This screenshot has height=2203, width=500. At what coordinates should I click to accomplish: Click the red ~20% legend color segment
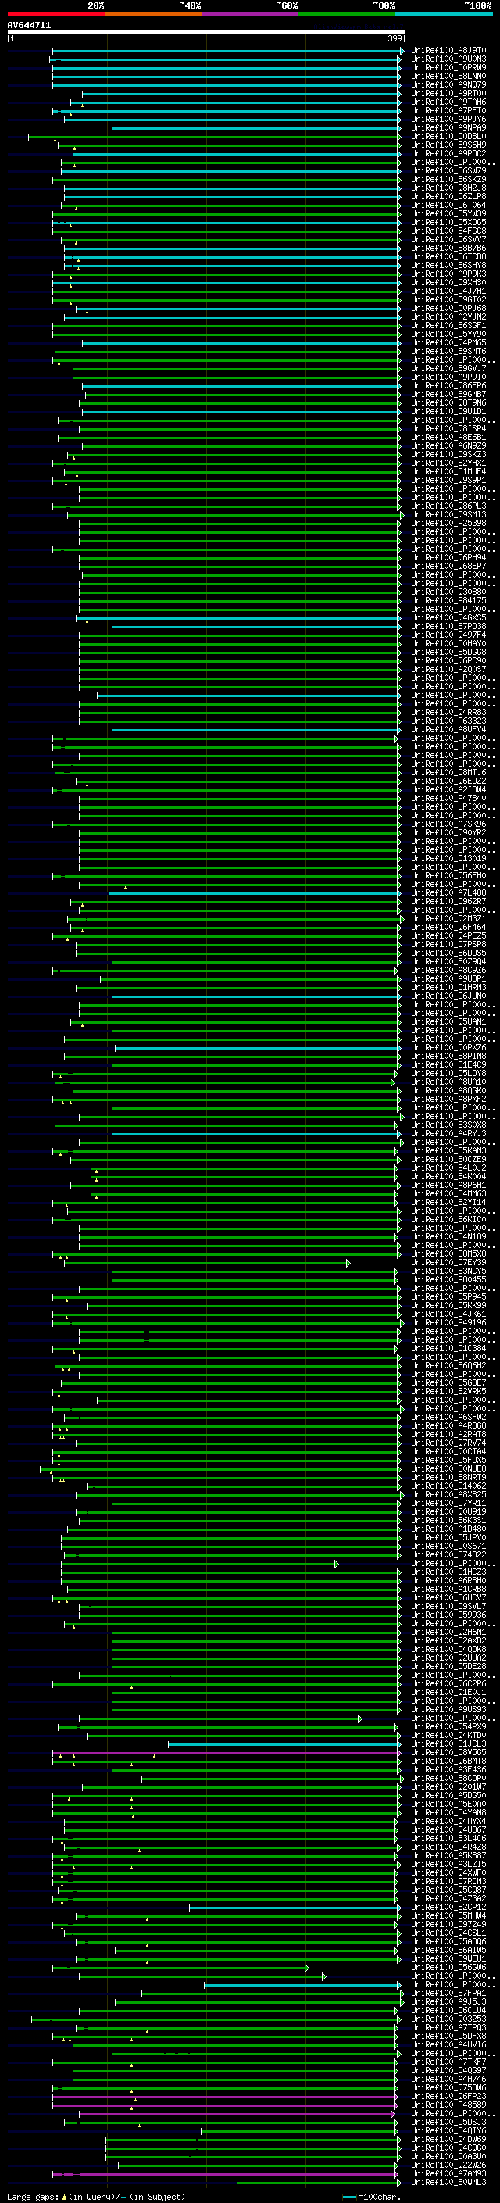(x=55, y=15)
